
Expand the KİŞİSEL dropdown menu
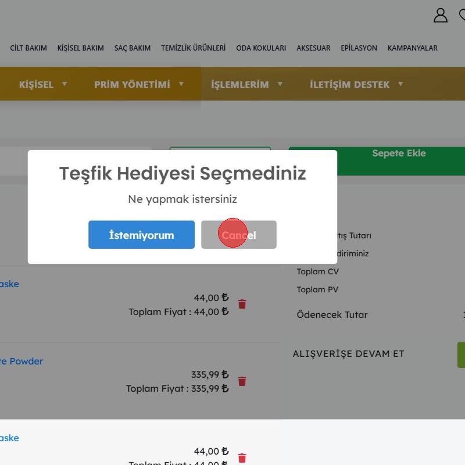[x=43, y=84]
